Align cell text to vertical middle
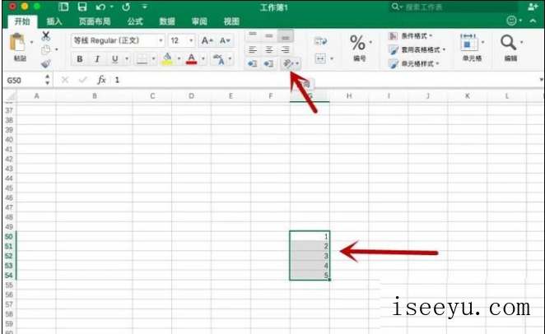The width and height of the screenshot is (545, 334). point(268,35)
